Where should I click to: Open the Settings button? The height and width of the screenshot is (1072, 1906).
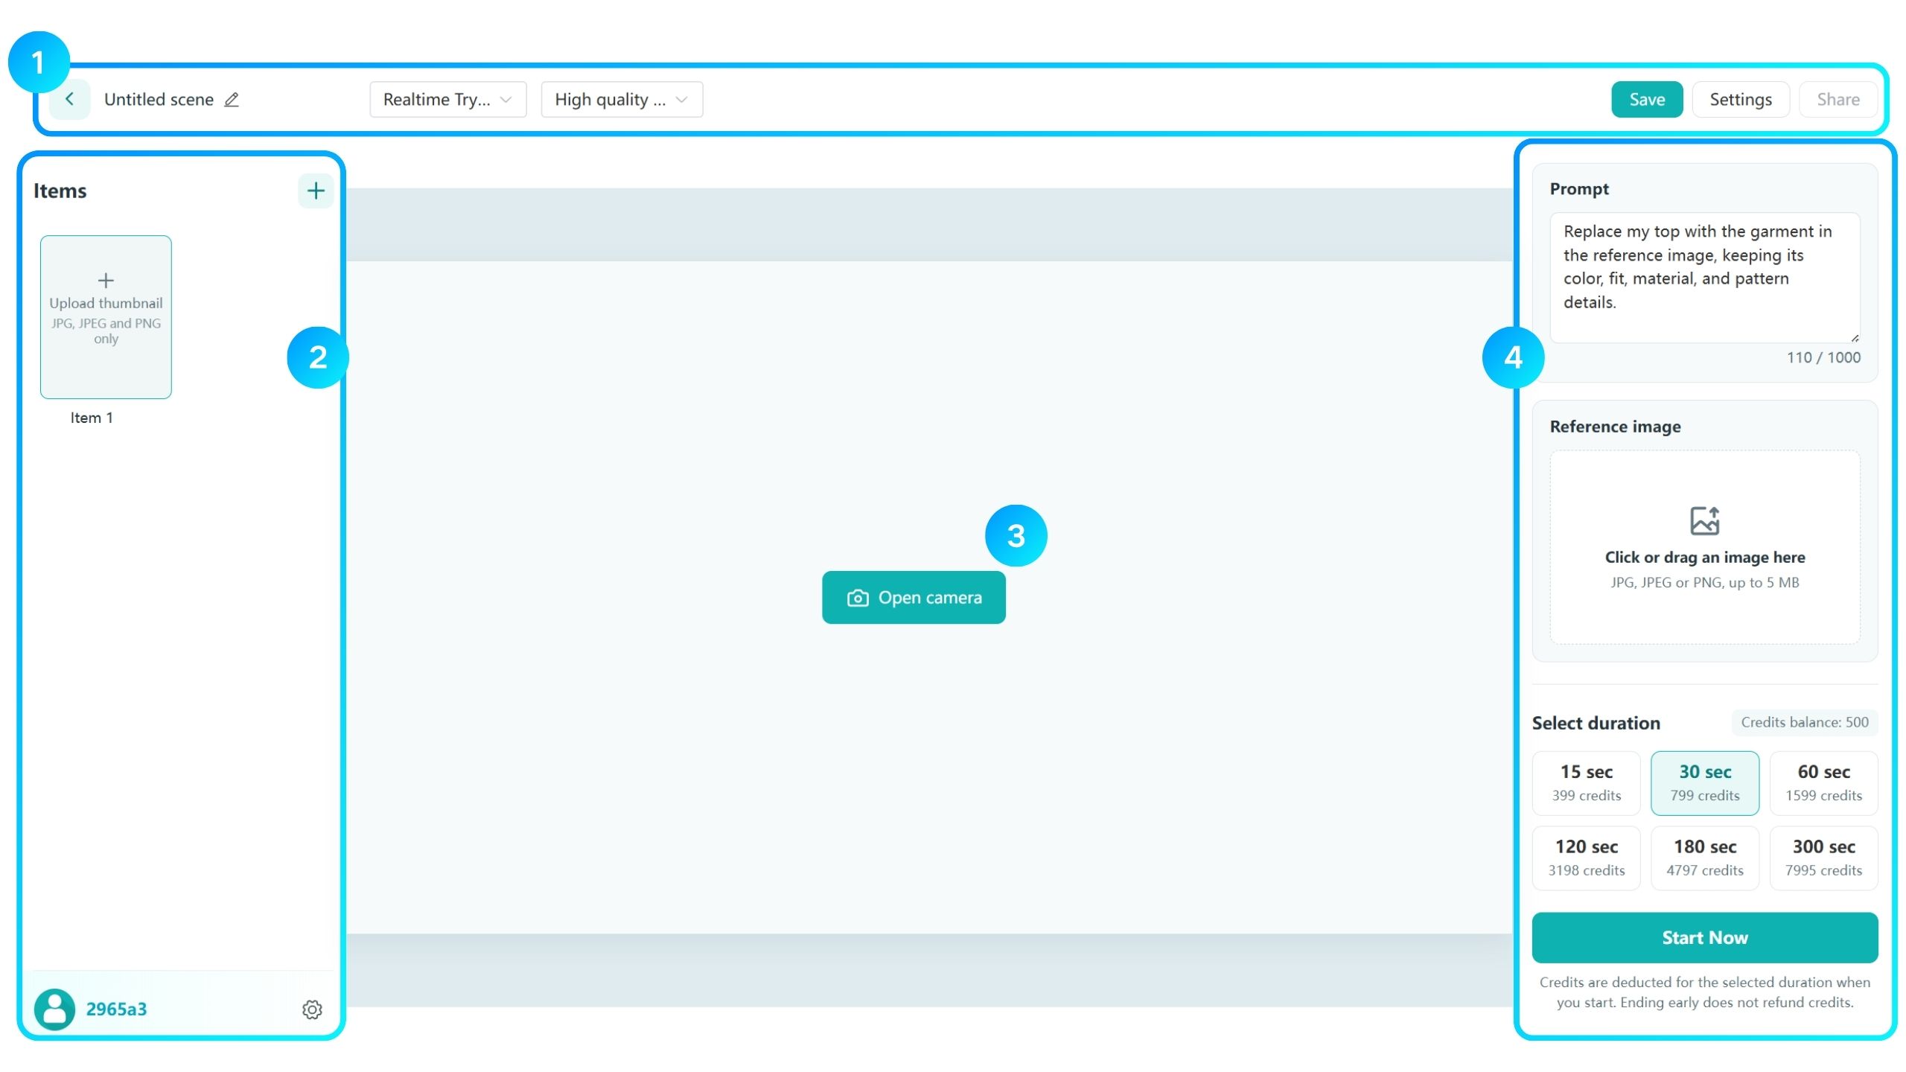tap(1740, 100)
